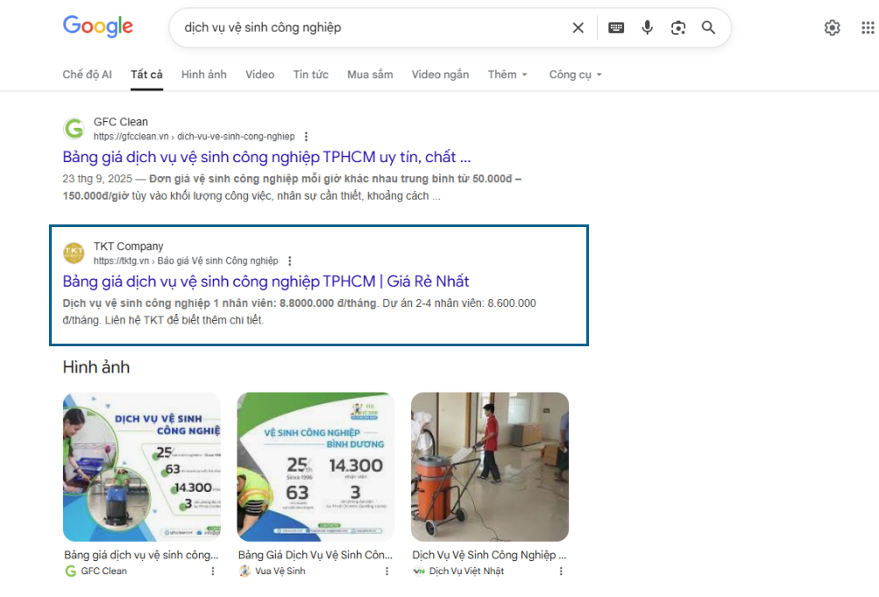Open the Google apps grid
This screenshot has width=879, height=597.
tap(867, 28)
